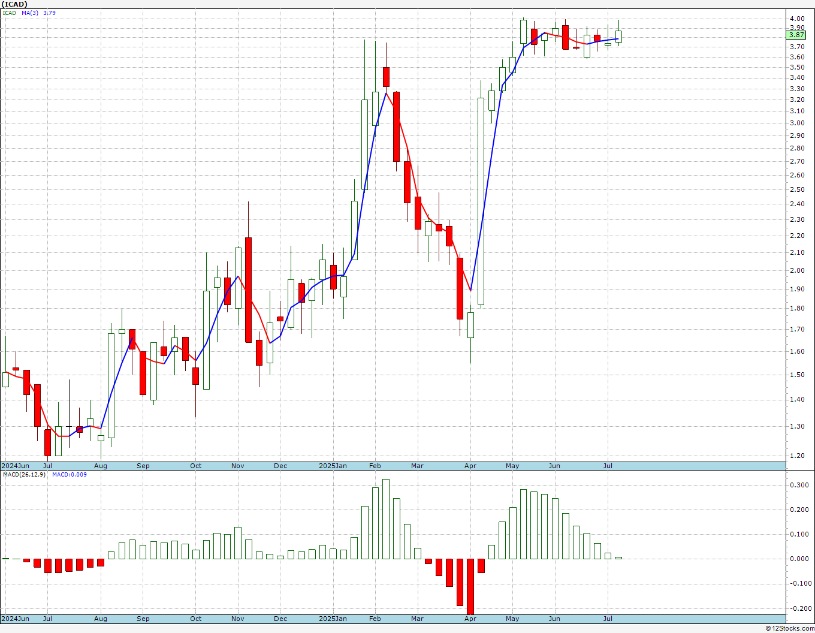Select Feb on the MACD panel axis
The width and height of the screenshot is (815, 633).
pos(375,619)
